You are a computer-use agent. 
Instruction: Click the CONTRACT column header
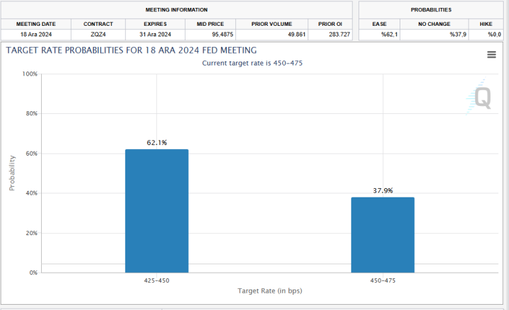98,24
